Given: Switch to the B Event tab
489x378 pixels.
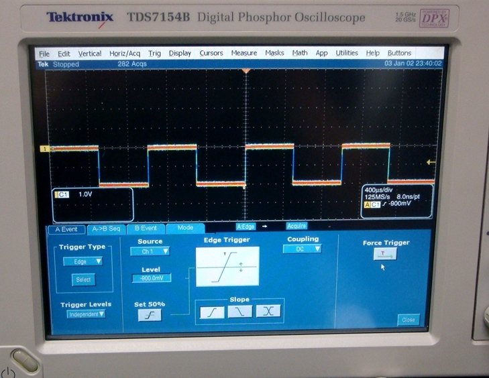Looking at the screenshot, I should 146,229.
